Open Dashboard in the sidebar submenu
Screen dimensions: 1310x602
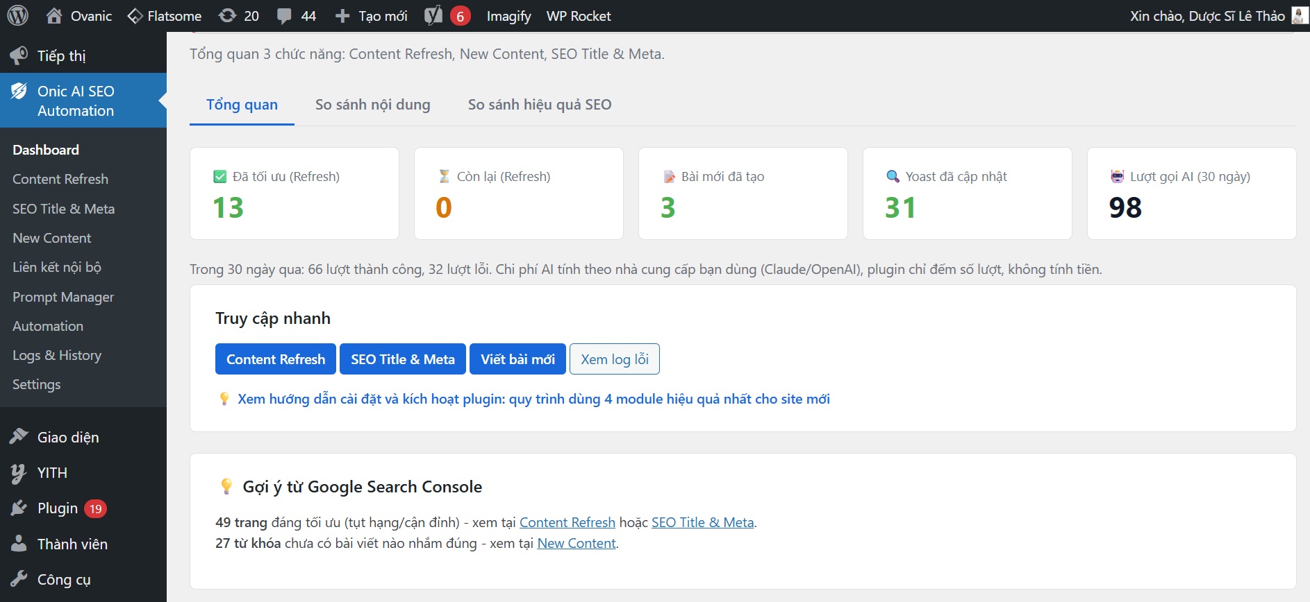tap(46, 150)
